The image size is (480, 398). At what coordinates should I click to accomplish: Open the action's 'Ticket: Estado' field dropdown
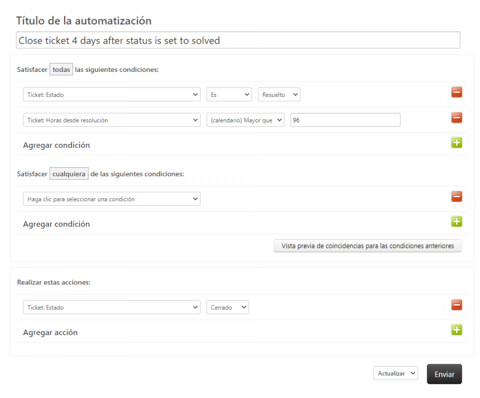click(x=111, y=307)
